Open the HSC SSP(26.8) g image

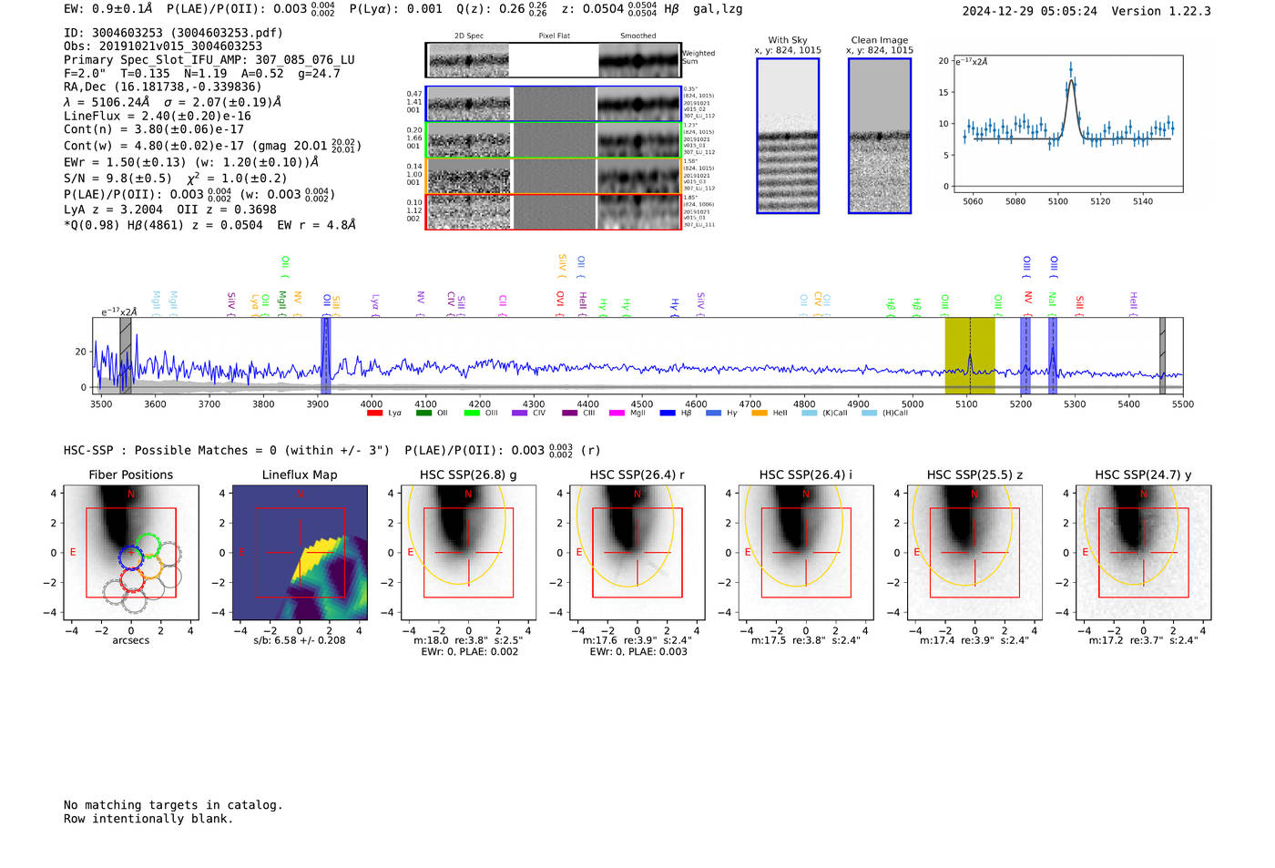(x=468, y=553)
